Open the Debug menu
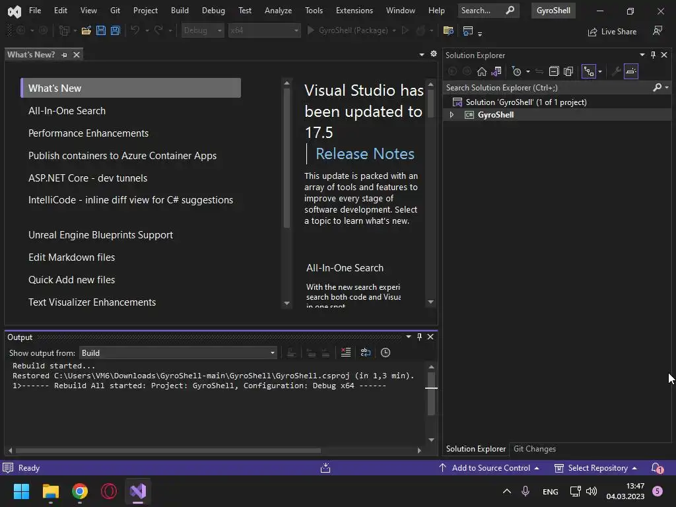 [x=213, y=11]
